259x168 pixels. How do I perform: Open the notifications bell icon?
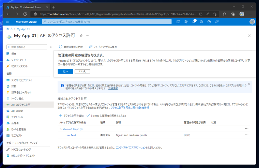[x=194, y=22]
